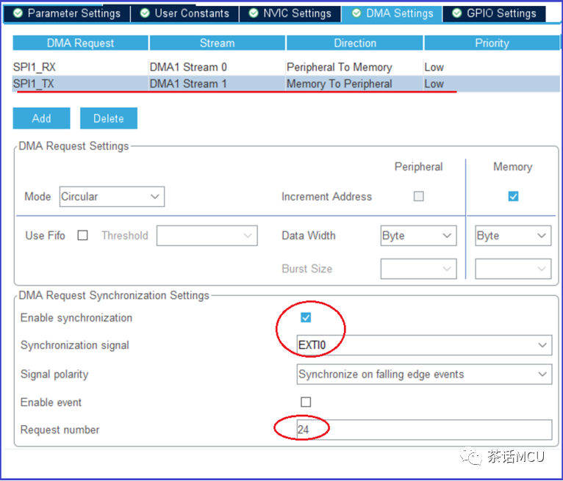This screenshot has height=481, width=563.
Task: Switch to the Parameter Settings tab
Action: pos(67,13)
